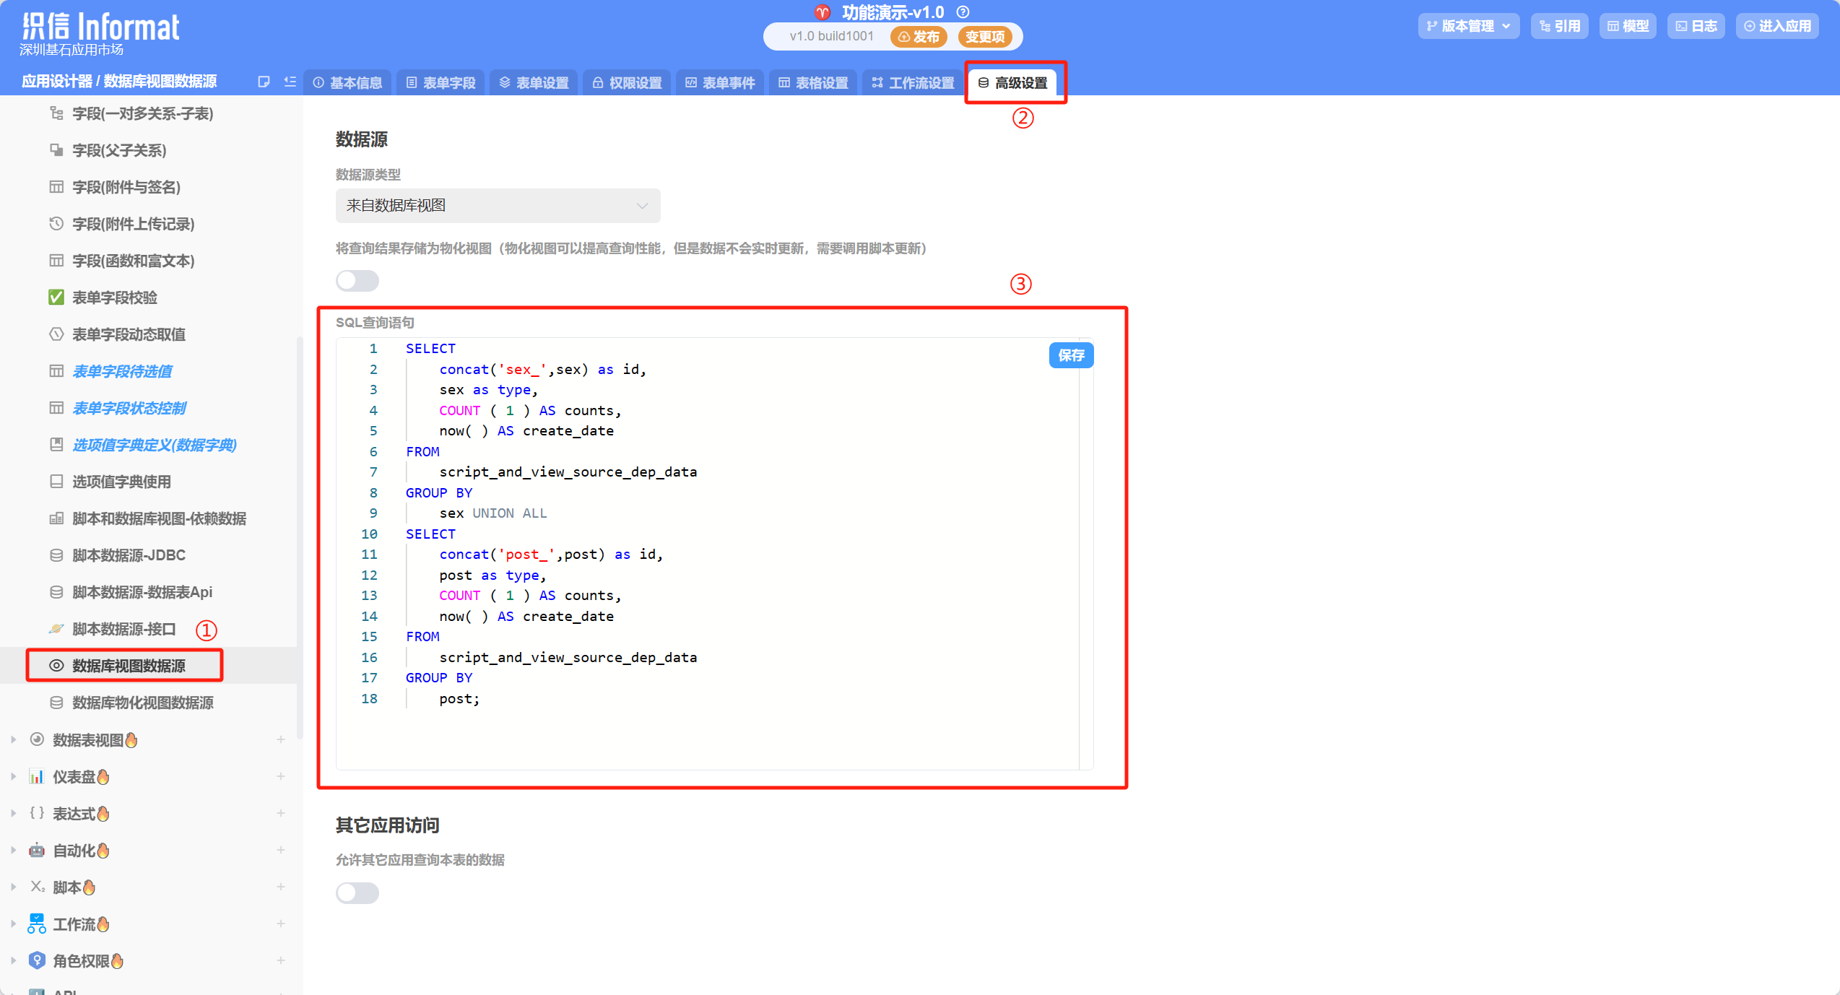Click the 保存 button in SQL editor
The width and height of the screenshot is (1840, 995).
(1071, 355)
